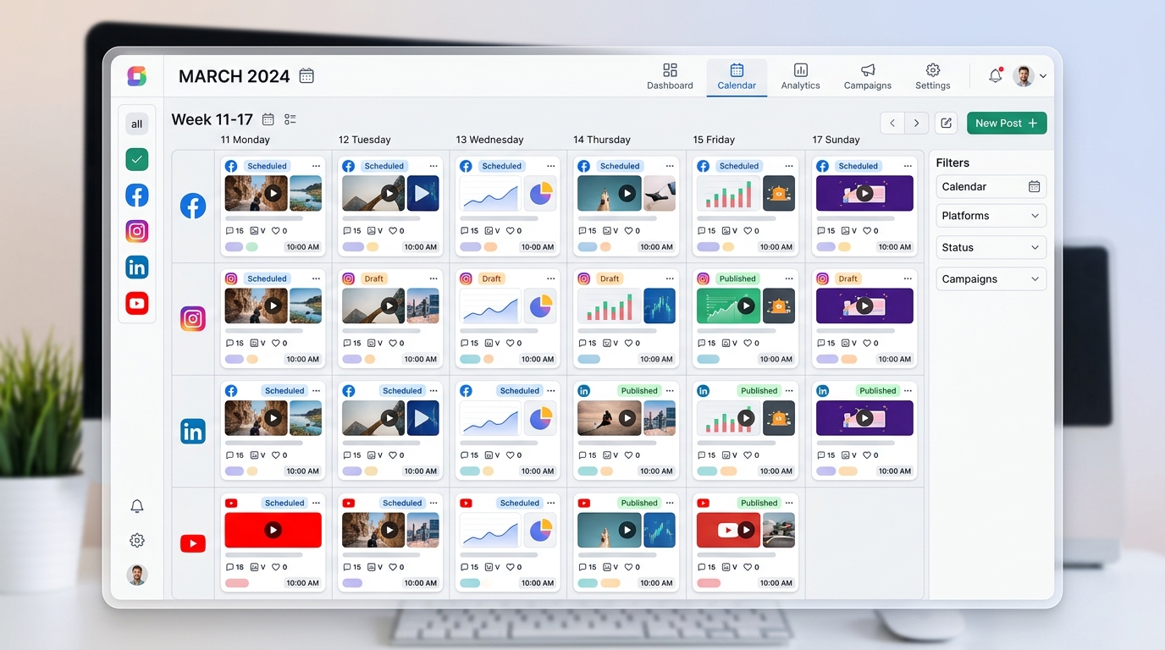Click Scheduled badge on Sunday Facebook-row card
Viewport: 1165px width, 650px height.
point(859,166)
